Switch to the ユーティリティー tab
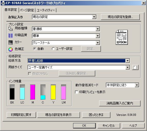 point(46,10)
